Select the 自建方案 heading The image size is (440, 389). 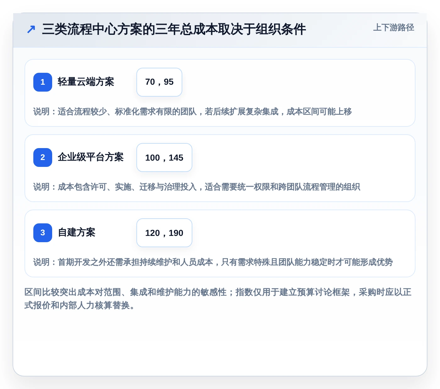[x=76, y=232]
